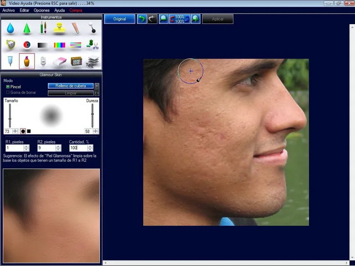Change Cantidad percent with spinner arrows
This screenshot has width=355, height=266.
[x=90, y=148]
